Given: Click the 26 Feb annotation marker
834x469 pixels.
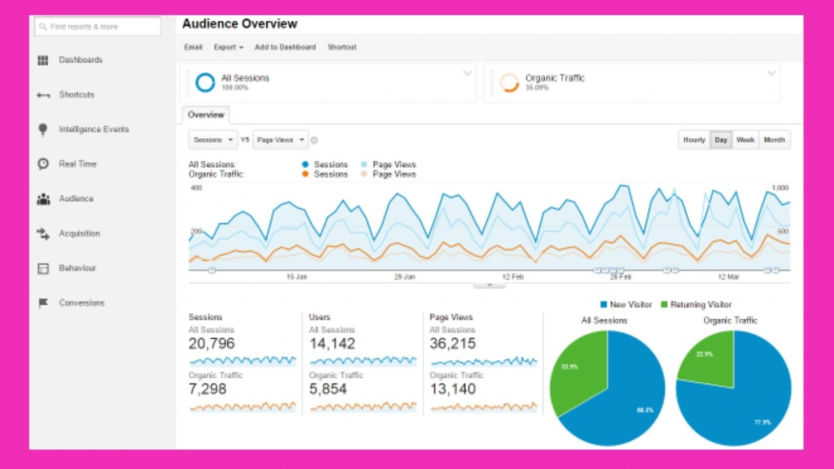Looking at the screenshot, I should tap(621, 270).
